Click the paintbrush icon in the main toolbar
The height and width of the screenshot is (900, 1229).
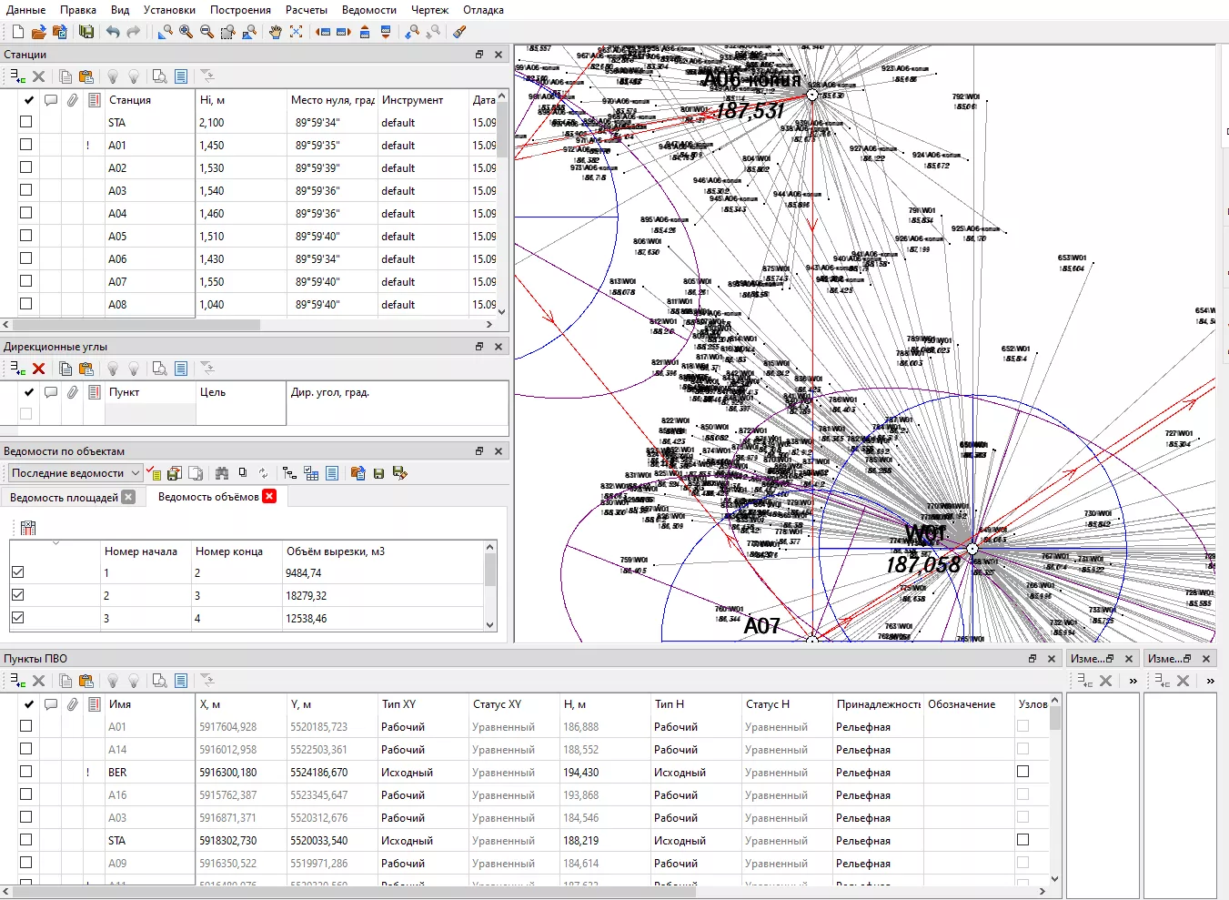point(459,32)
